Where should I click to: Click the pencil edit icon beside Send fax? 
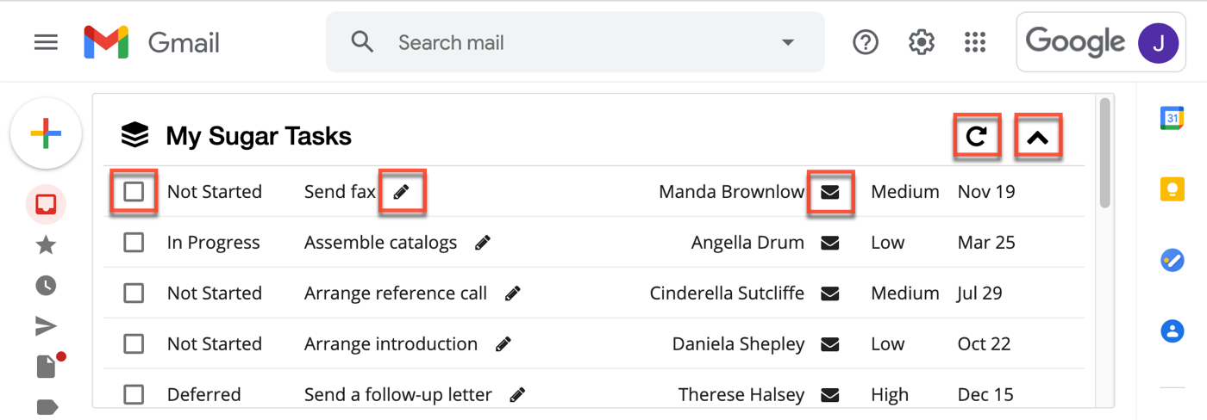tap(401, 192)
